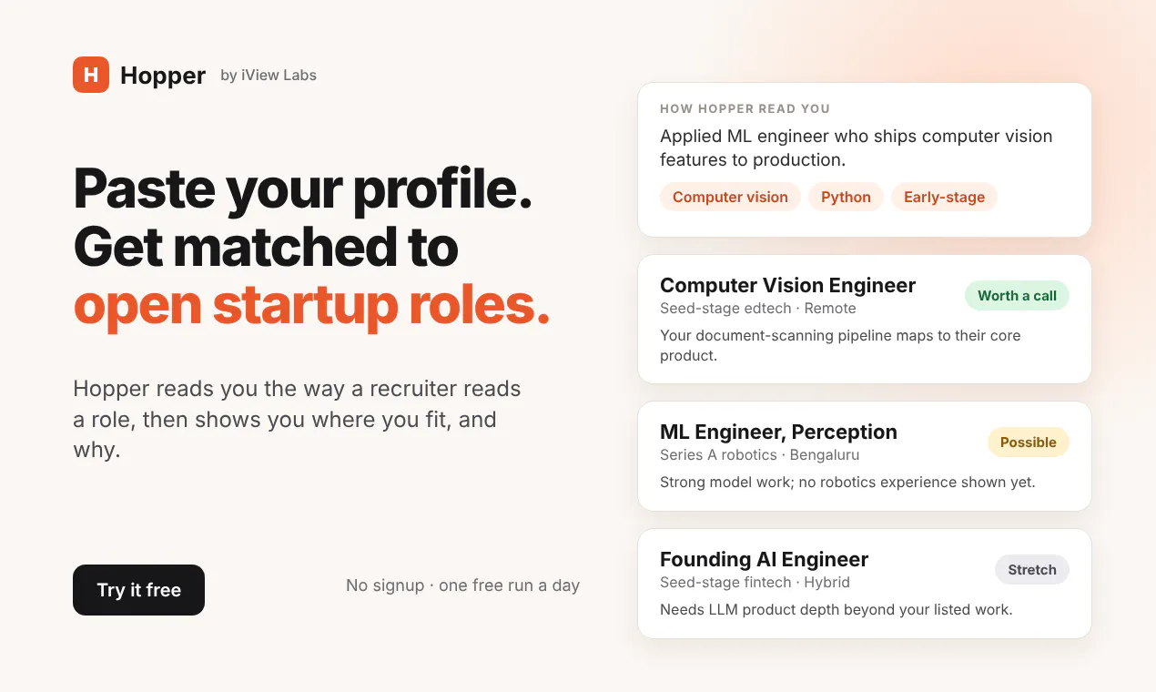This screenshot has width=1156, height=692.
Task: Click the Try it free button
Action: [x=138, y=590]
